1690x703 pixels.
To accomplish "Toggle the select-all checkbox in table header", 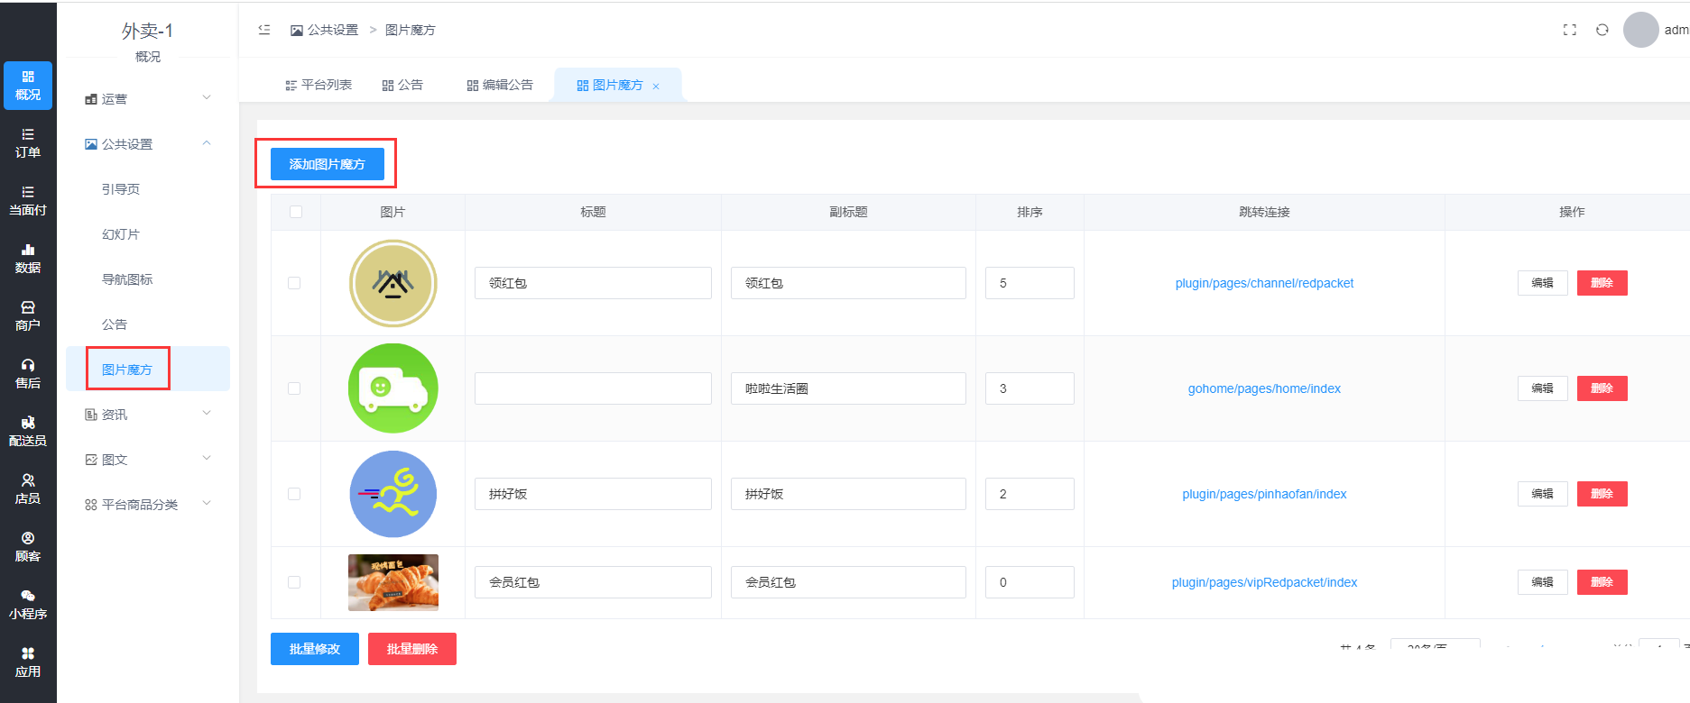I will (x=296, y=212).
